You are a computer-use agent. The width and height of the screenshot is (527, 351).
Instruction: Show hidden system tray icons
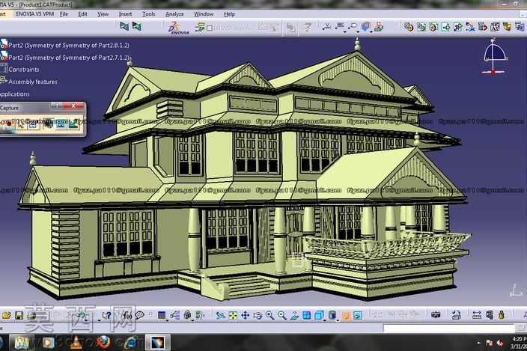tap(478, 343)
